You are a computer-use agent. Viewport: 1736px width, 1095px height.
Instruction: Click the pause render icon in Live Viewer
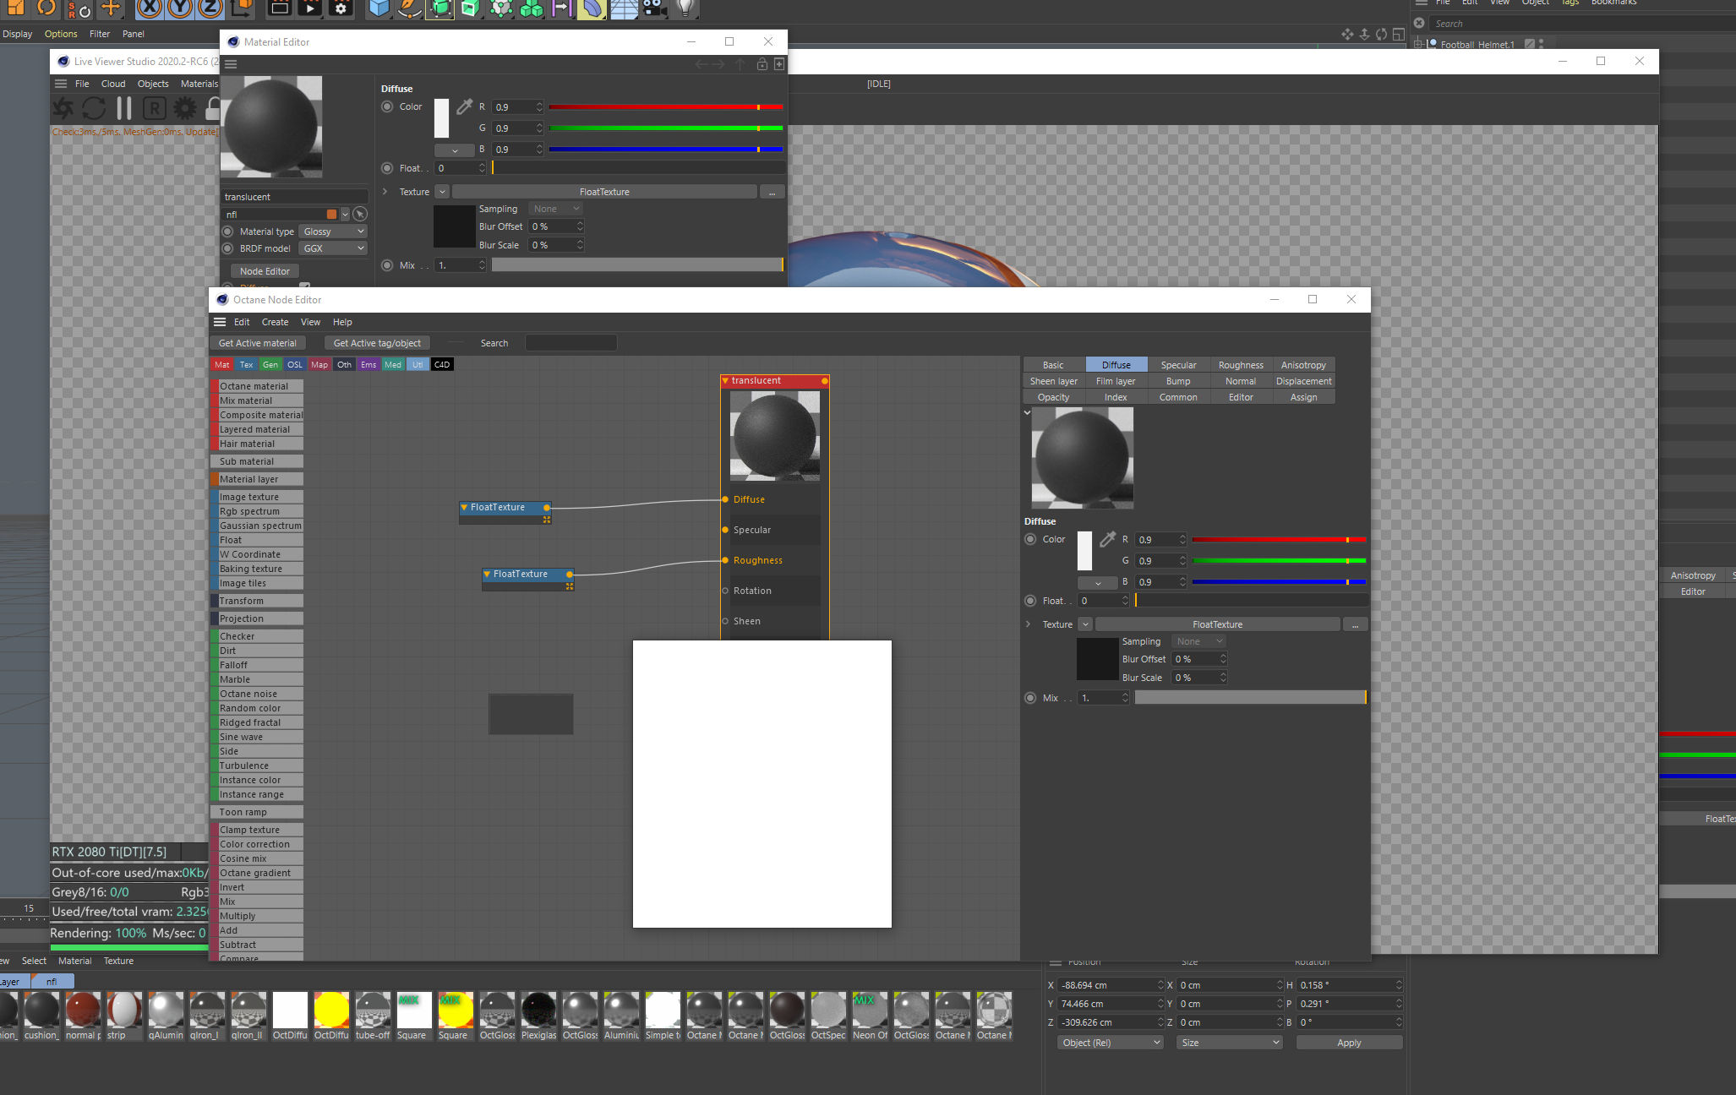(x=124, y=108)
